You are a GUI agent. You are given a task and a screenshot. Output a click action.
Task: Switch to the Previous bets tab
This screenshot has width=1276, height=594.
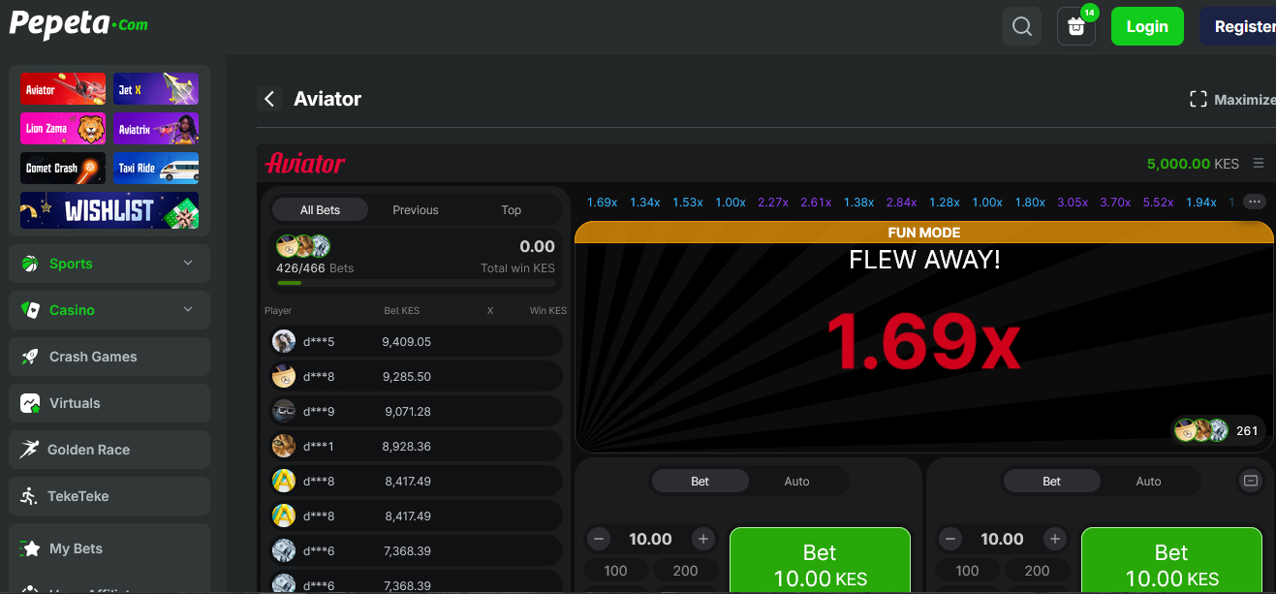[416, 210]
